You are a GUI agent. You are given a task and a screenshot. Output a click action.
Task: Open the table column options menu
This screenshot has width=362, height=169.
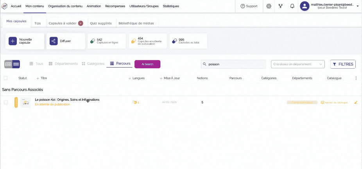tap(356, 78)
